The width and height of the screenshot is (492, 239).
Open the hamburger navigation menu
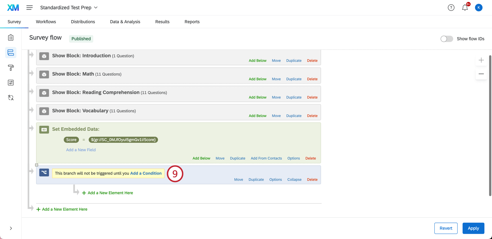click(x=30, y=8)
